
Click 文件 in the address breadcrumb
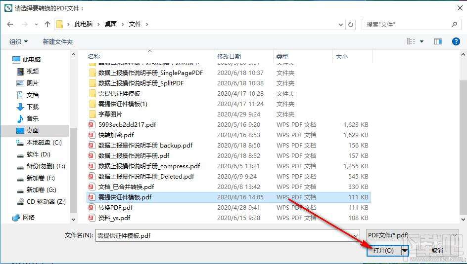135,24
